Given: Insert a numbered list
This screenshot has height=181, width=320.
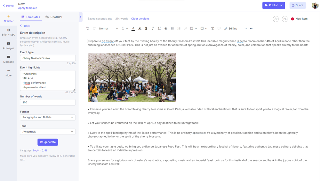Looking at the screenshot, I should coord(179,28).
